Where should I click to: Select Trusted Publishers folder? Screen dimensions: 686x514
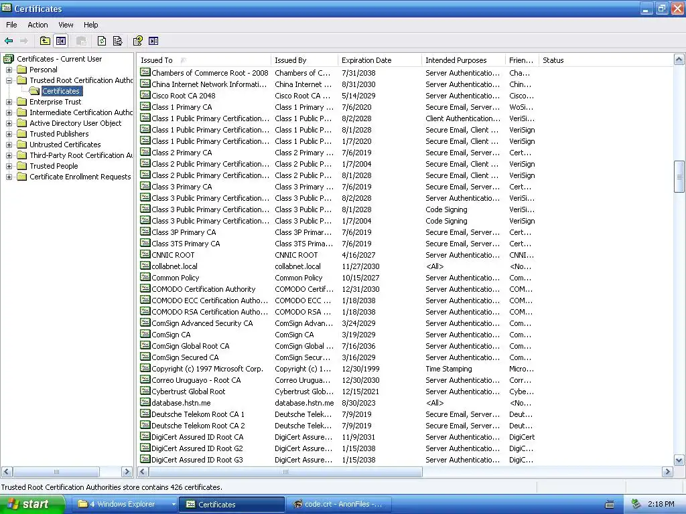point(59,134)
